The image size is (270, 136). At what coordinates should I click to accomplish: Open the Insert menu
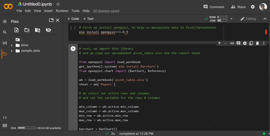(49, 11)
